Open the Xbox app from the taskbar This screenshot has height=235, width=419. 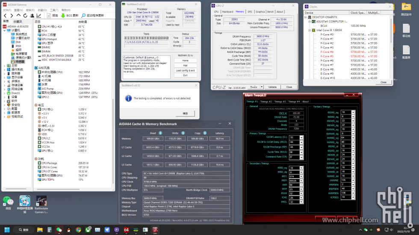click(88, 230)
